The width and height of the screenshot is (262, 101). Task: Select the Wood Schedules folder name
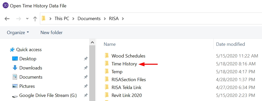(128, 56)
